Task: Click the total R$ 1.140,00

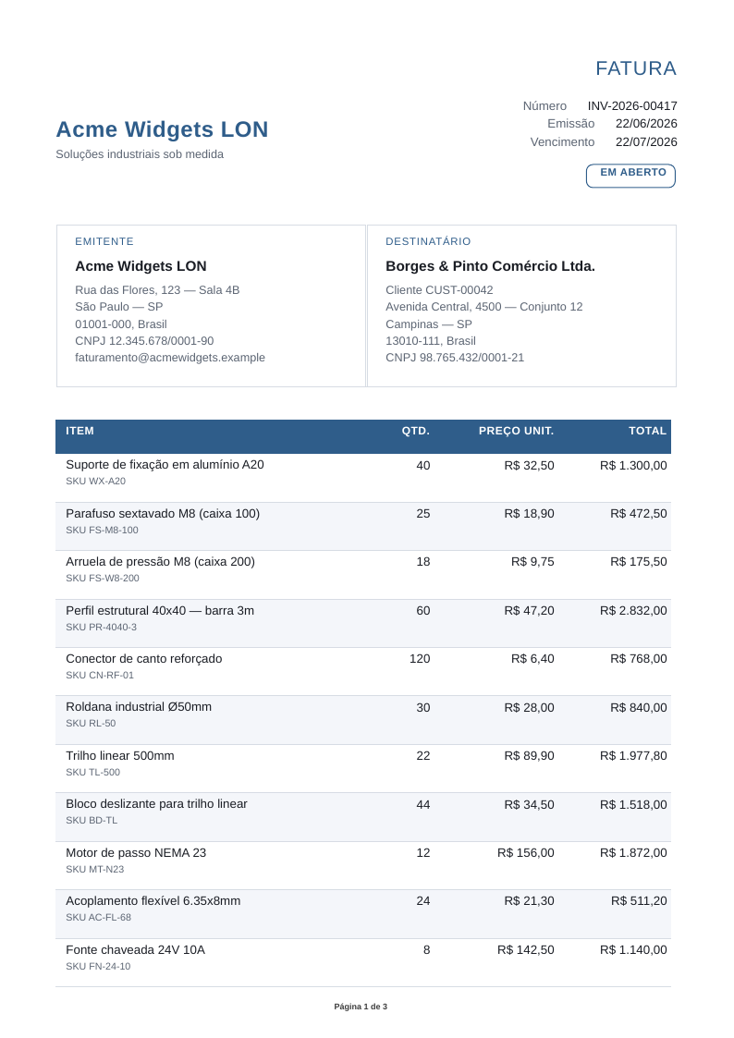Action: tap(633, 950)
